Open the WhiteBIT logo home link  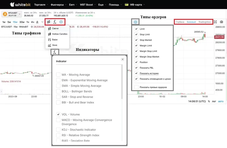pos(20,5)
